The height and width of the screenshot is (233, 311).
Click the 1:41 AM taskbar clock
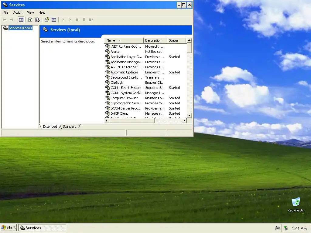click(x=299, y=228)
